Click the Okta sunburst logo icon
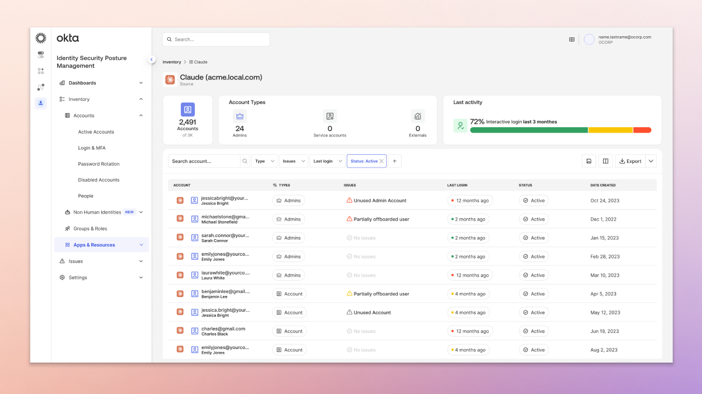Screen dimensions: 702x394 pos(40,38)
